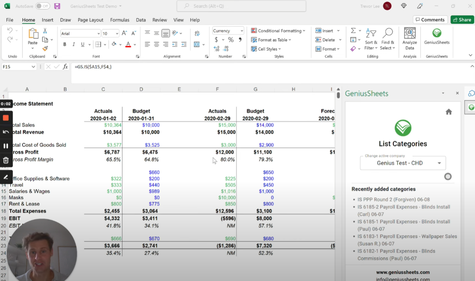Toggle Bold formatting
The width and height of the screenshot is (475, 281).
65,44
